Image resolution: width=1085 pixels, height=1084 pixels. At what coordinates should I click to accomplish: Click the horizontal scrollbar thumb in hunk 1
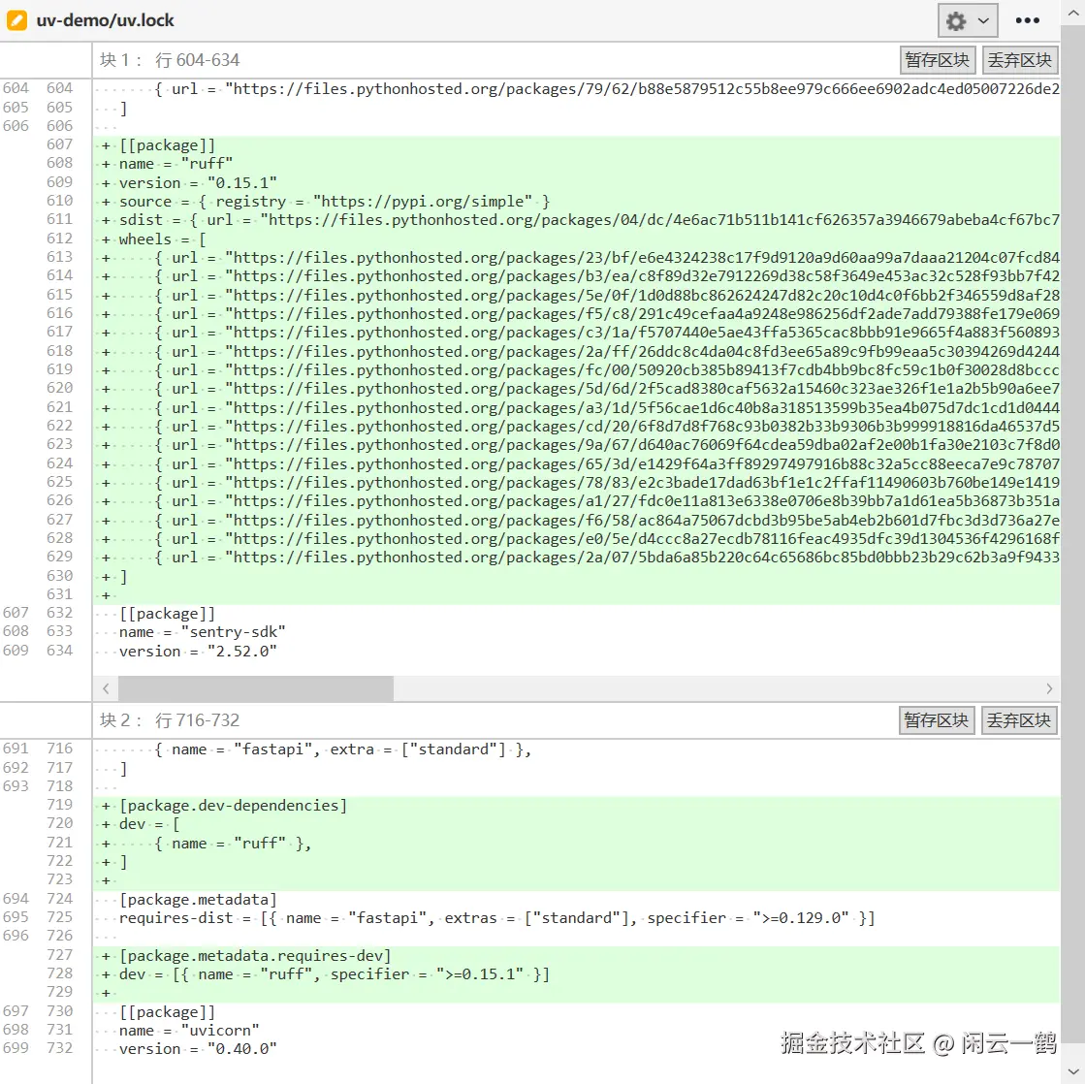[x=256, y=688]
